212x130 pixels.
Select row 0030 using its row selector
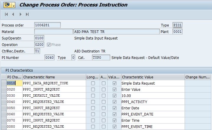point(4,96)
